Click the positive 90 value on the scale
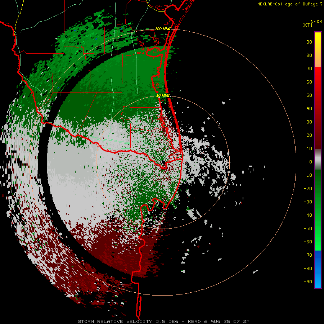This screenshot has height=324, width=324. tap(309, 42)
